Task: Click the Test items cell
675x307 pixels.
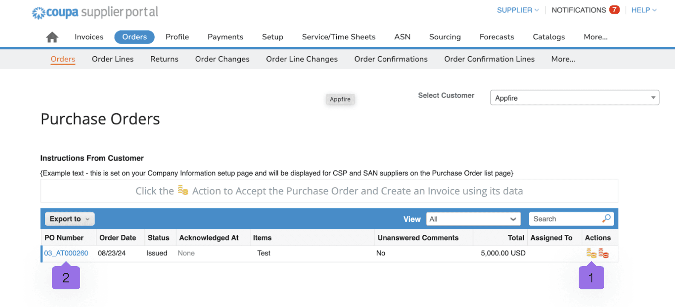Action: (x=264, y=253)
